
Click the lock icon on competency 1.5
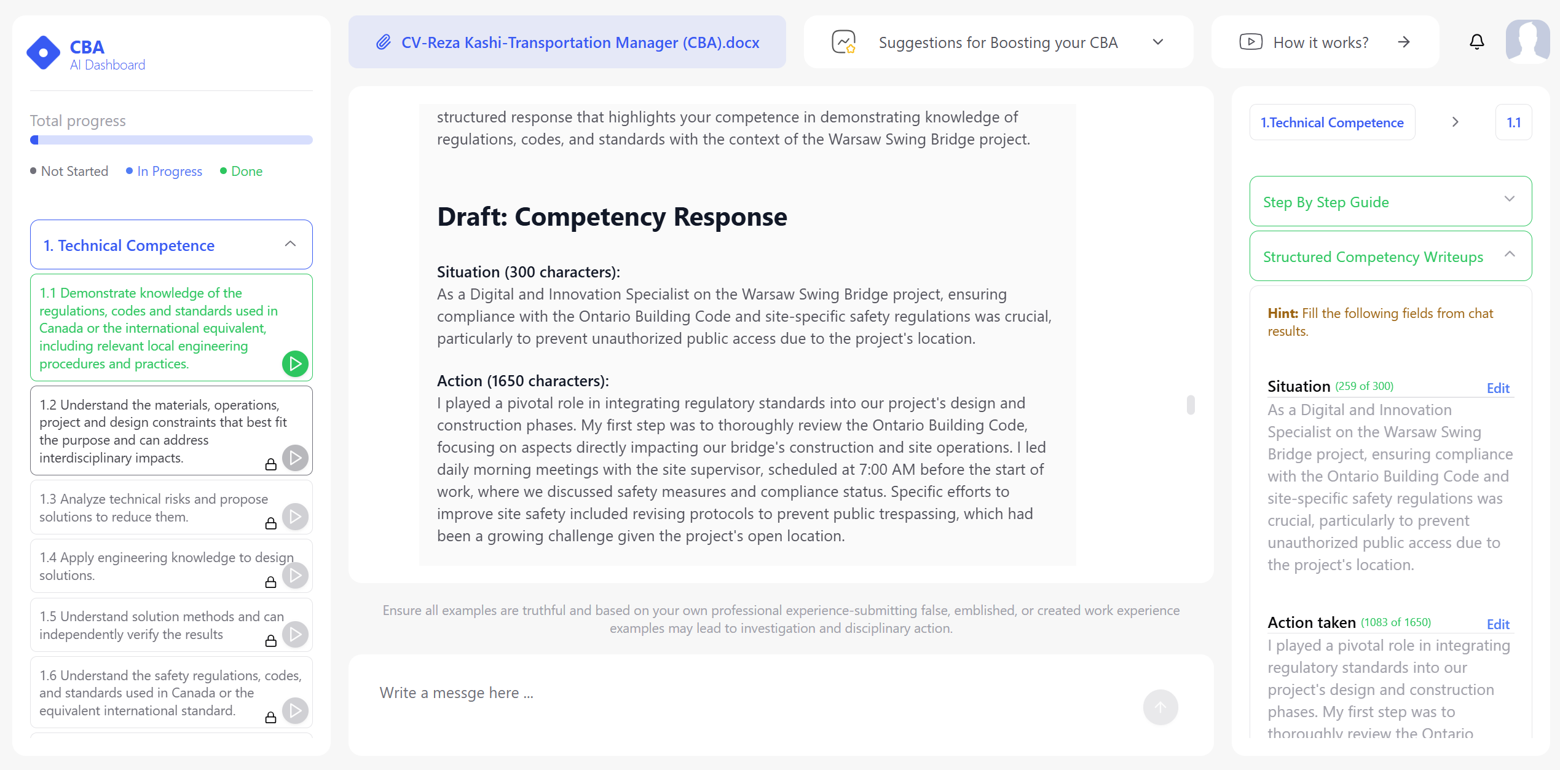pos(270,641)
